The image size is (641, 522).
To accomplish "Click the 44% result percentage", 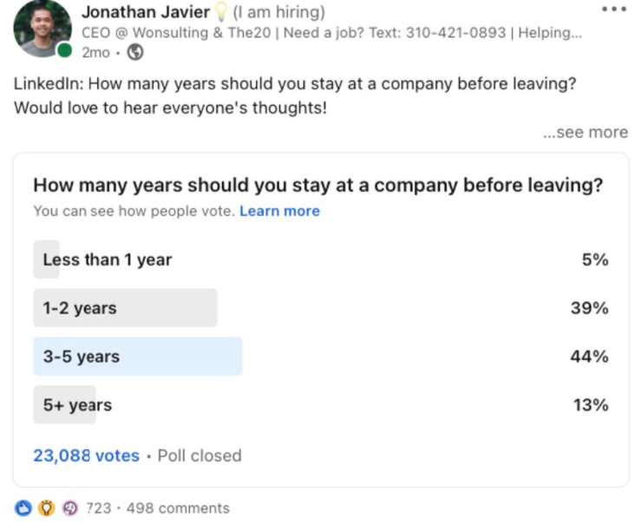I will tap(590, 356).
